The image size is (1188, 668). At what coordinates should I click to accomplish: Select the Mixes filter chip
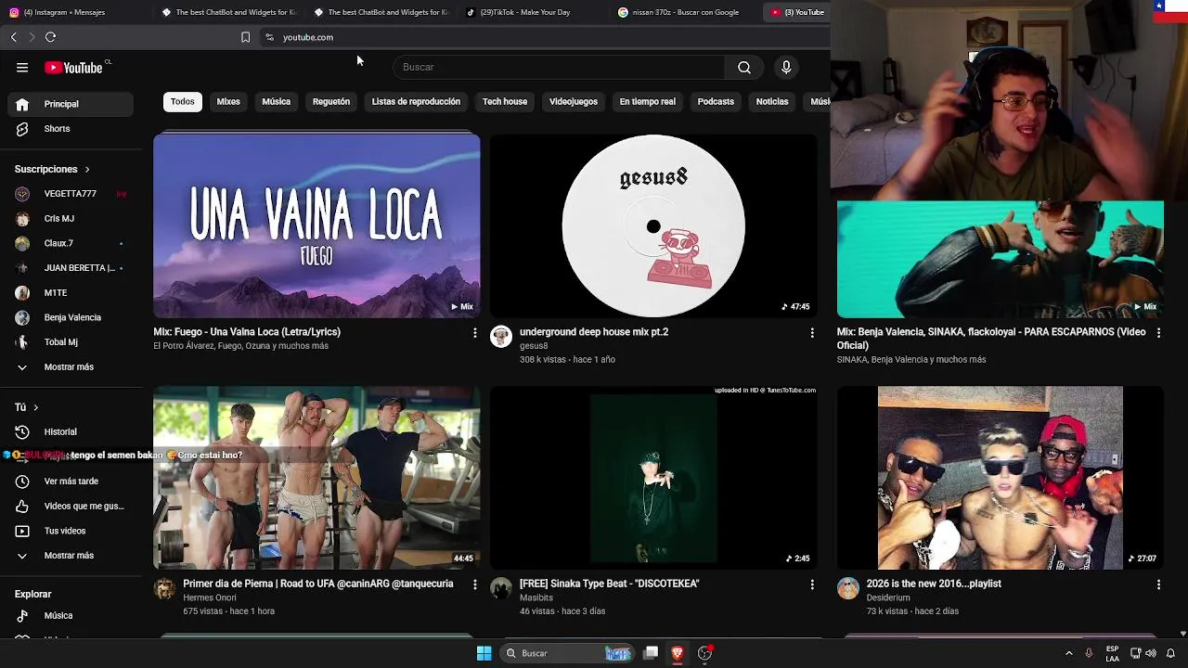tap(228, 102)
